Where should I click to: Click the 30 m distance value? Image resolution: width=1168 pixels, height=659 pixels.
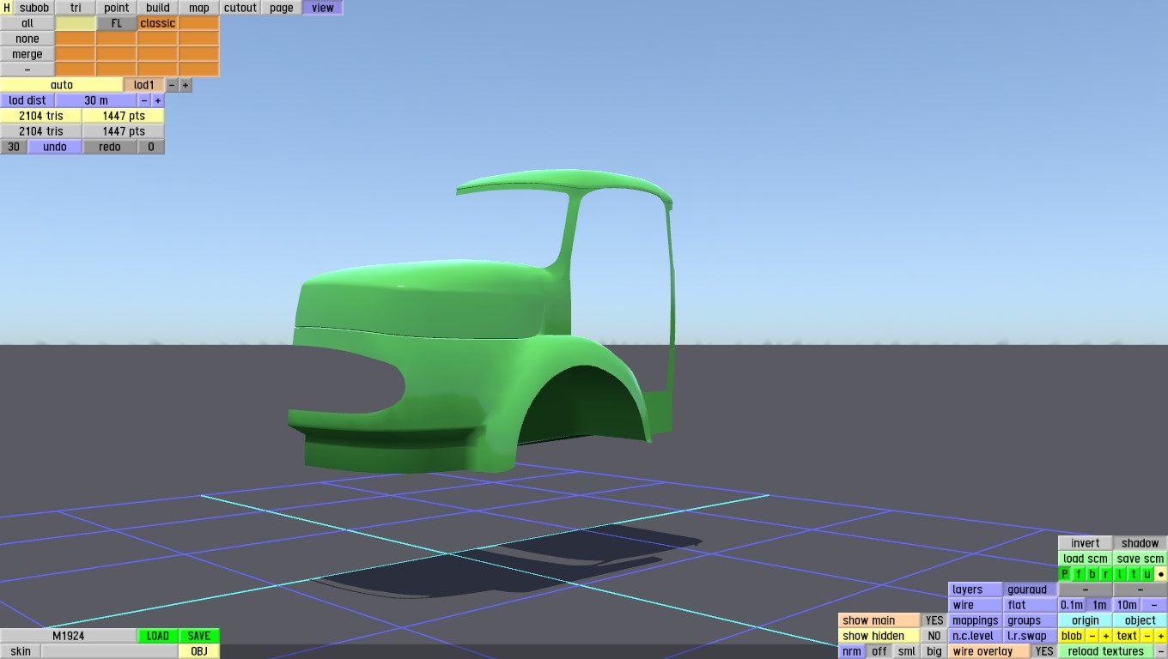[96, 100]
